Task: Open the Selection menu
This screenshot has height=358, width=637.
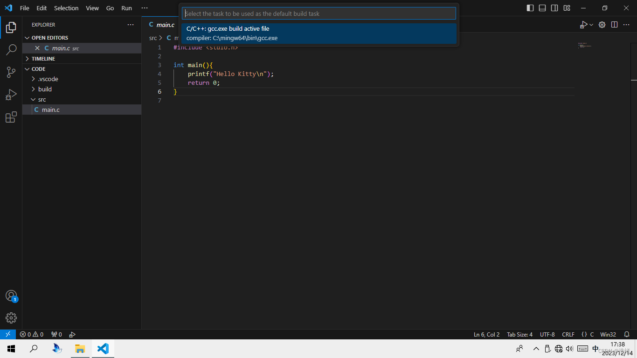Action: 66,8
